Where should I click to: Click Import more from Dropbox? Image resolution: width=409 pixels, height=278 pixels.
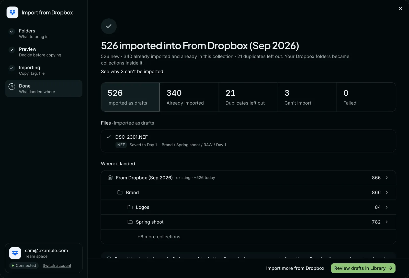(295, 268)
